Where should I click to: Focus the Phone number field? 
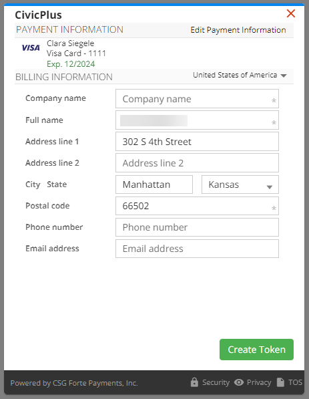pyautogui.click(x=197, y=227)
